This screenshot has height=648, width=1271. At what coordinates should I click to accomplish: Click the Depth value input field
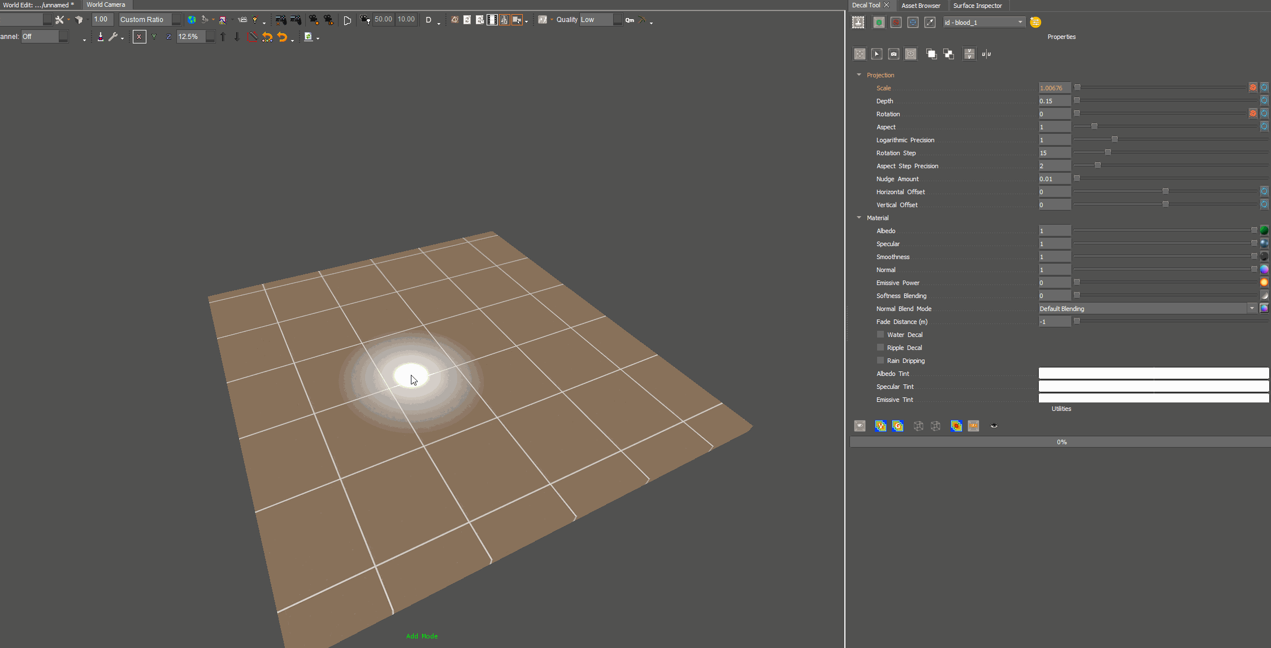(x=1055, y=101)
